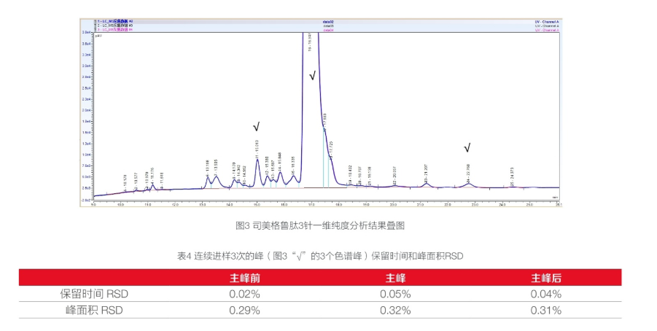Image resolution: width=657 pixels, height=331 pixels.
Task: Select the 保留时间 RSD row label
Action: click(x=94, y=294)
